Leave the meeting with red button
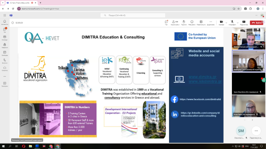266x149 pixels. tap(256, 23)
